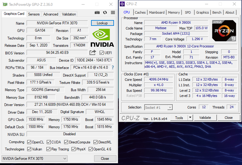Screen dimensions: 242x165
Task: Toggle the UEFI checkbox
Action: click(101, 53)
